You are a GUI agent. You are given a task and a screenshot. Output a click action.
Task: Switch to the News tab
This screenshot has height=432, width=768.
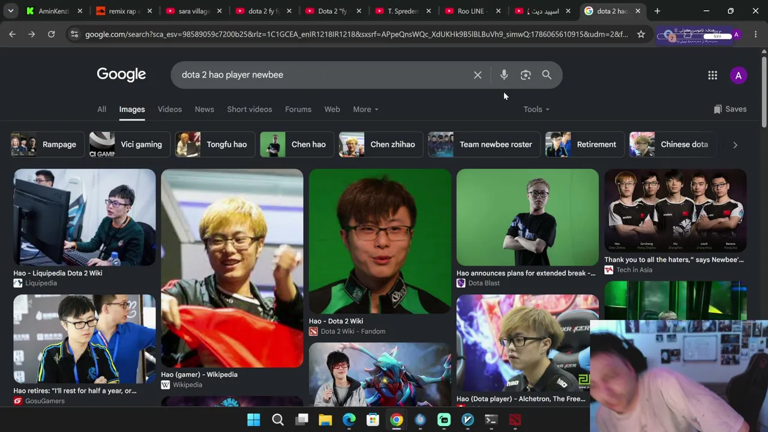(x=205, y=109)
